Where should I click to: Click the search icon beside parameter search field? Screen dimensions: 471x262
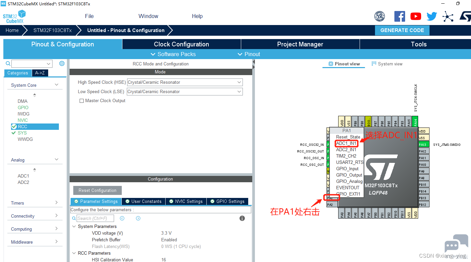click(x=74, y=218)
